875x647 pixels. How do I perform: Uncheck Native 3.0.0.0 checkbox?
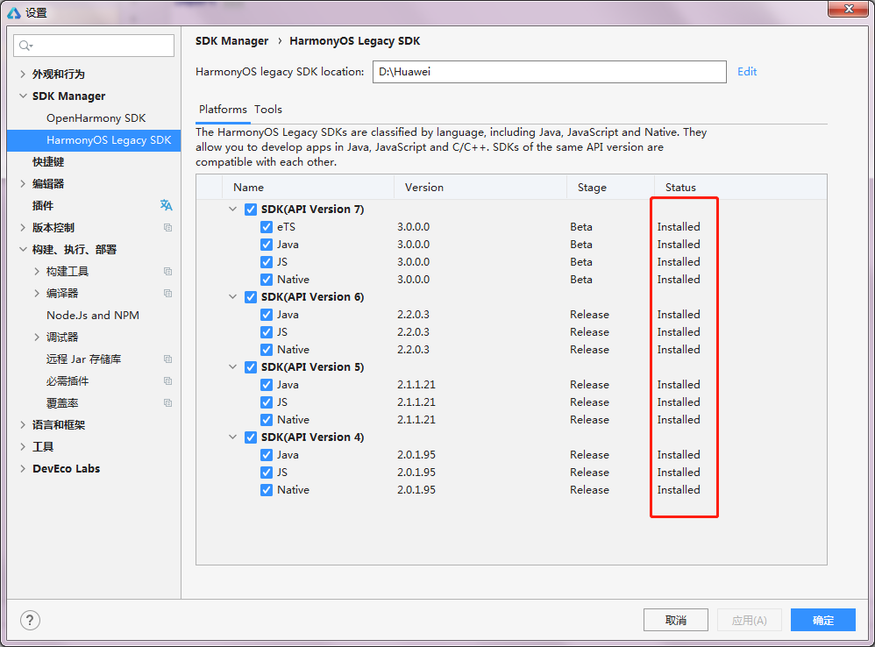[x=267, y=280]
